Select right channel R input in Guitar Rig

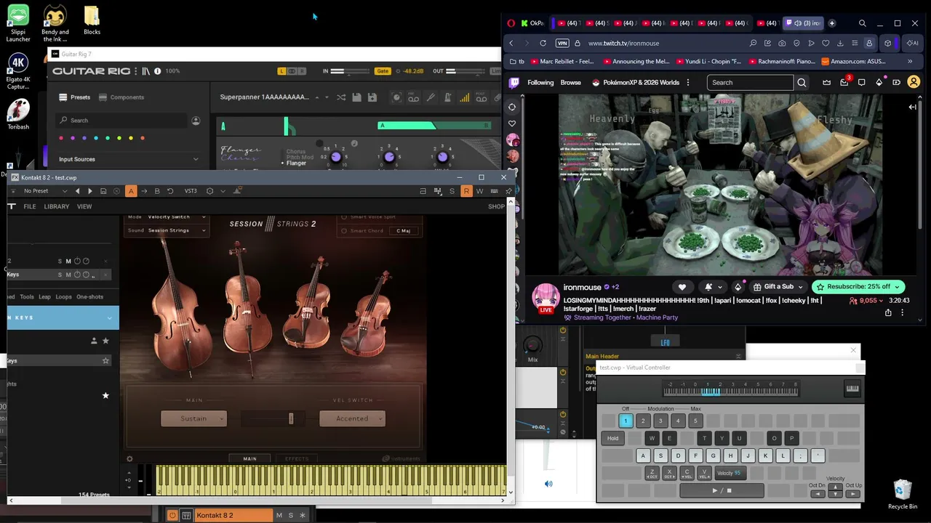pos(303,71)
